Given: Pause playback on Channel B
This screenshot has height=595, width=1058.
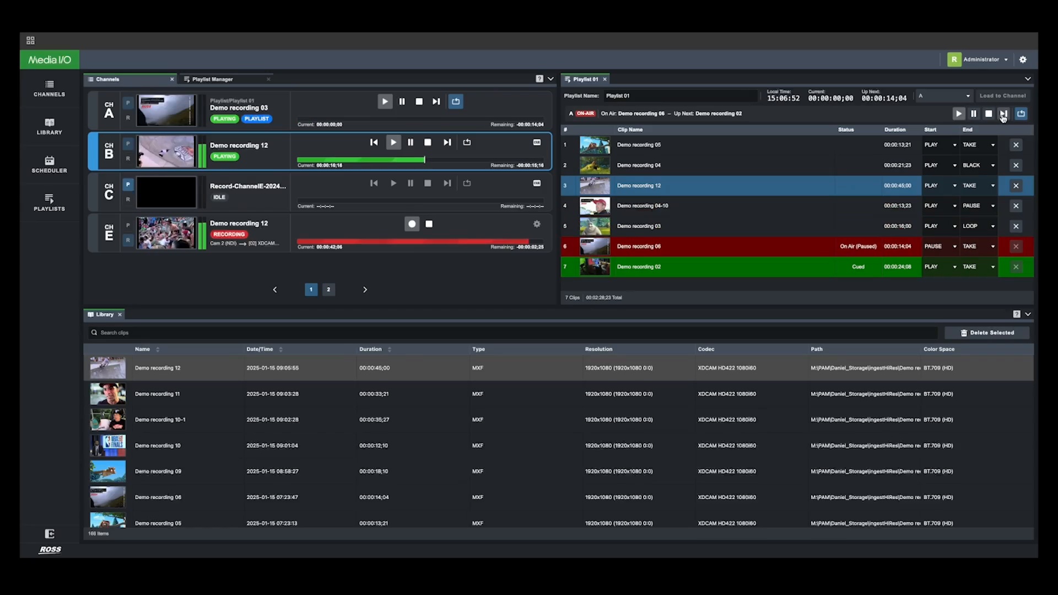Looking at the screenshot, I should (411, 142).
